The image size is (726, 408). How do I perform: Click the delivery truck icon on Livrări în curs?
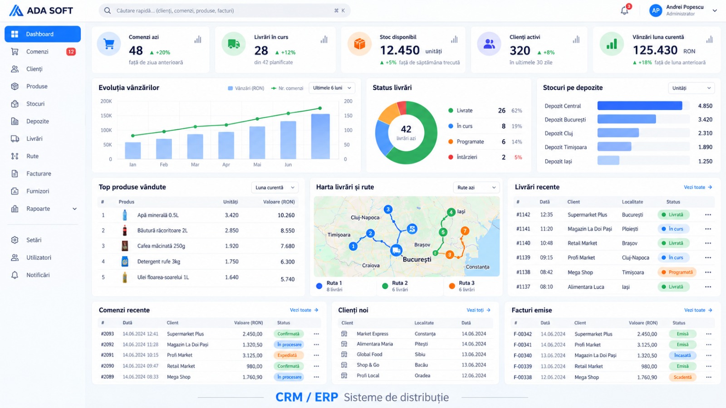tap(234, 44)
